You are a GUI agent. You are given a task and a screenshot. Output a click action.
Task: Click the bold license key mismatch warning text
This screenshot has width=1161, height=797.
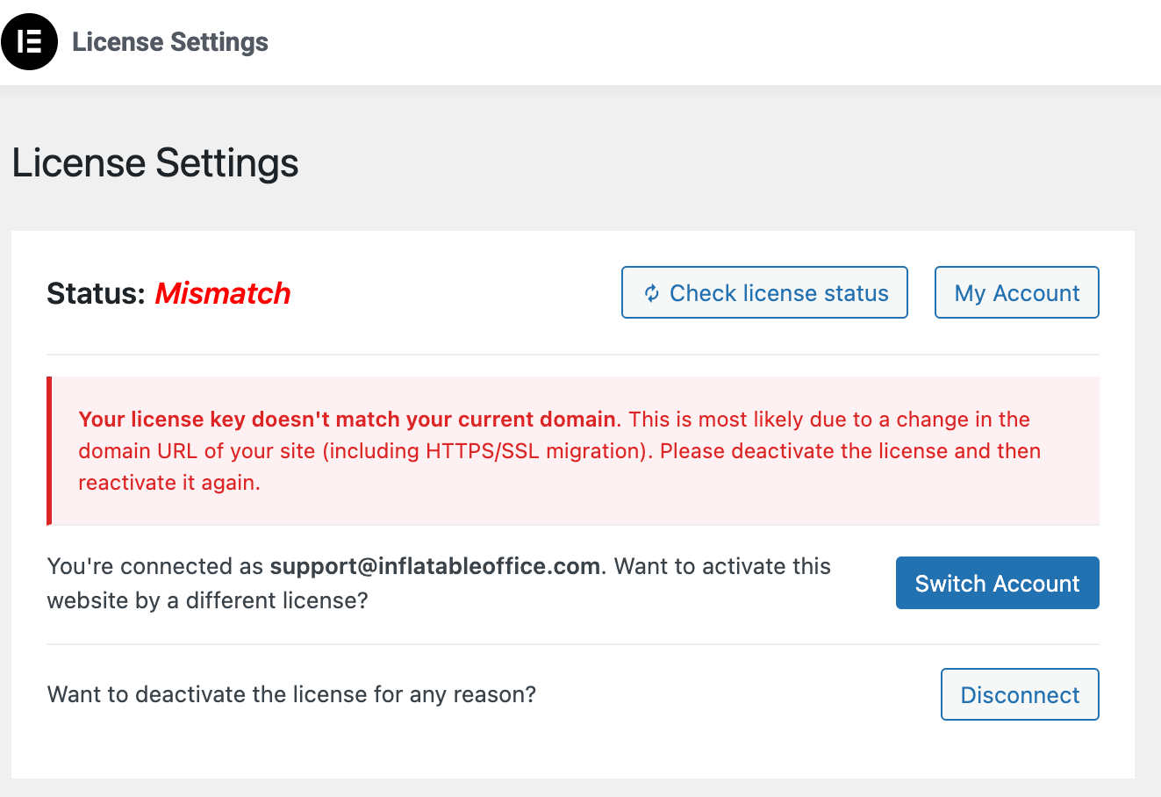[347, 420]
